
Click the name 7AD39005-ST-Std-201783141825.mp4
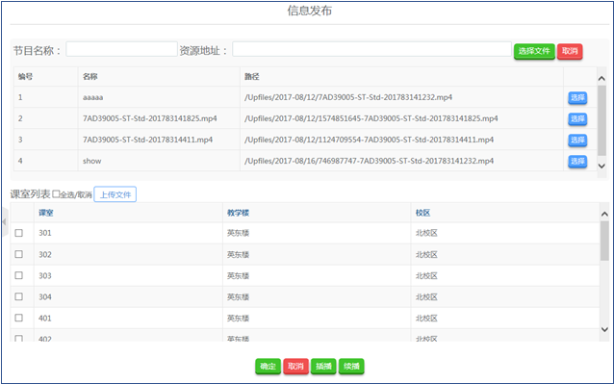(149, 118)
